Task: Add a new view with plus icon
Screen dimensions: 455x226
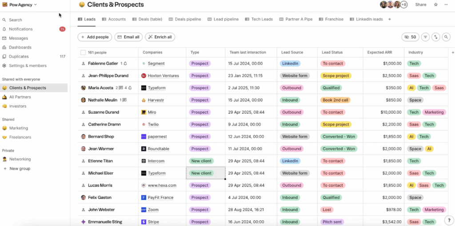Action: (x=389, y=19)
